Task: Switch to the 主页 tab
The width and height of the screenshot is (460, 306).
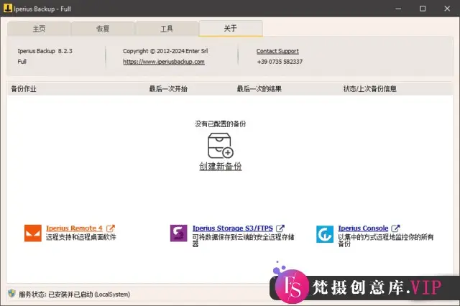Action: pos(39,29)
